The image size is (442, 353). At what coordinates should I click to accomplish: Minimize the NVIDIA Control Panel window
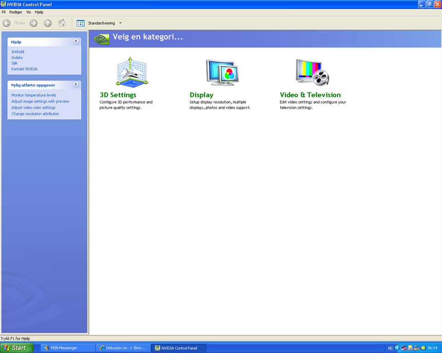(421, 4)
